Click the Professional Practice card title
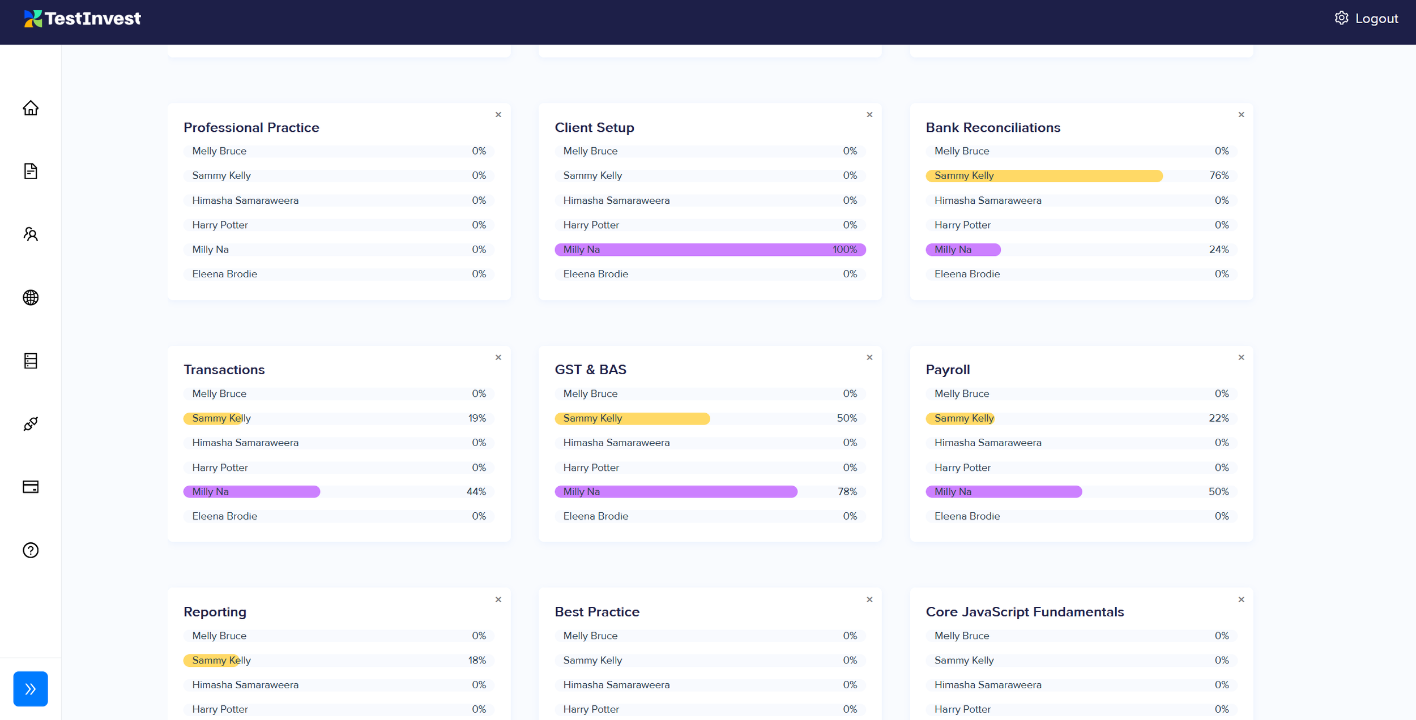This screenshot has height=720, width=1416. point(251,127)
